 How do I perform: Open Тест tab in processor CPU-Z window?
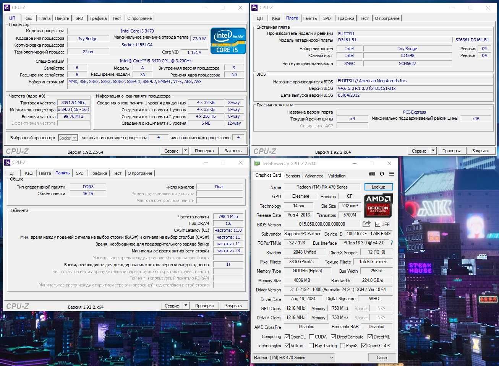pos(117,18)
